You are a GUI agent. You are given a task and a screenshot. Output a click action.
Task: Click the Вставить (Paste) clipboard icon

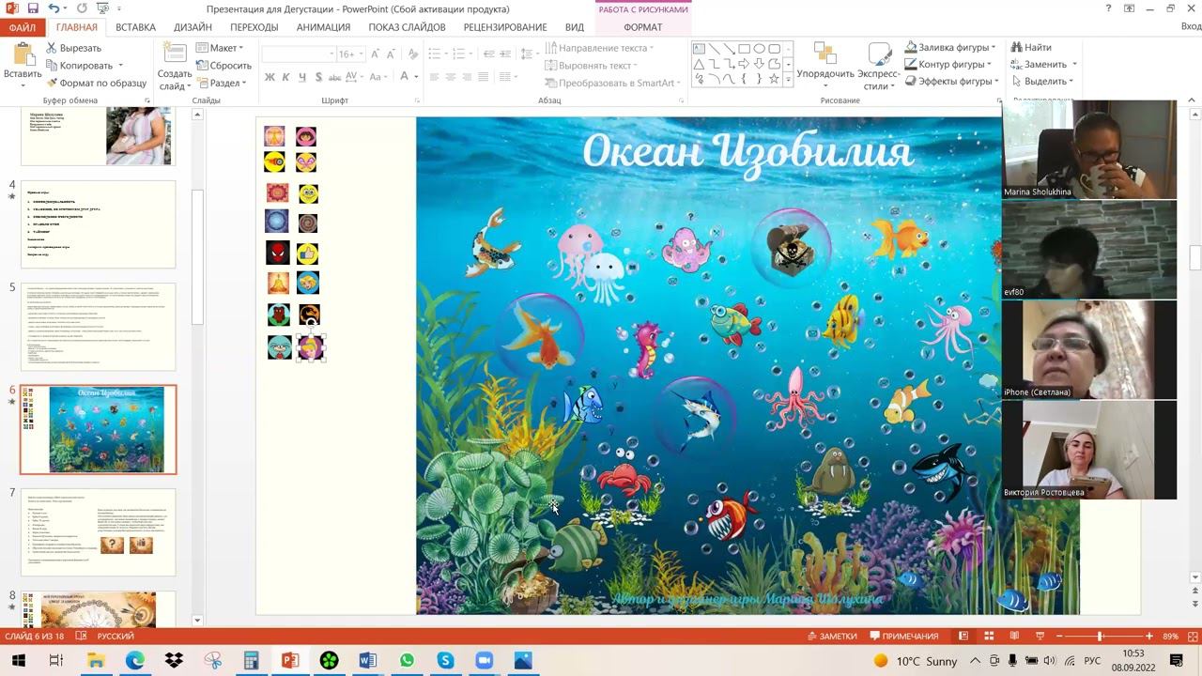[x=23, y=54]
